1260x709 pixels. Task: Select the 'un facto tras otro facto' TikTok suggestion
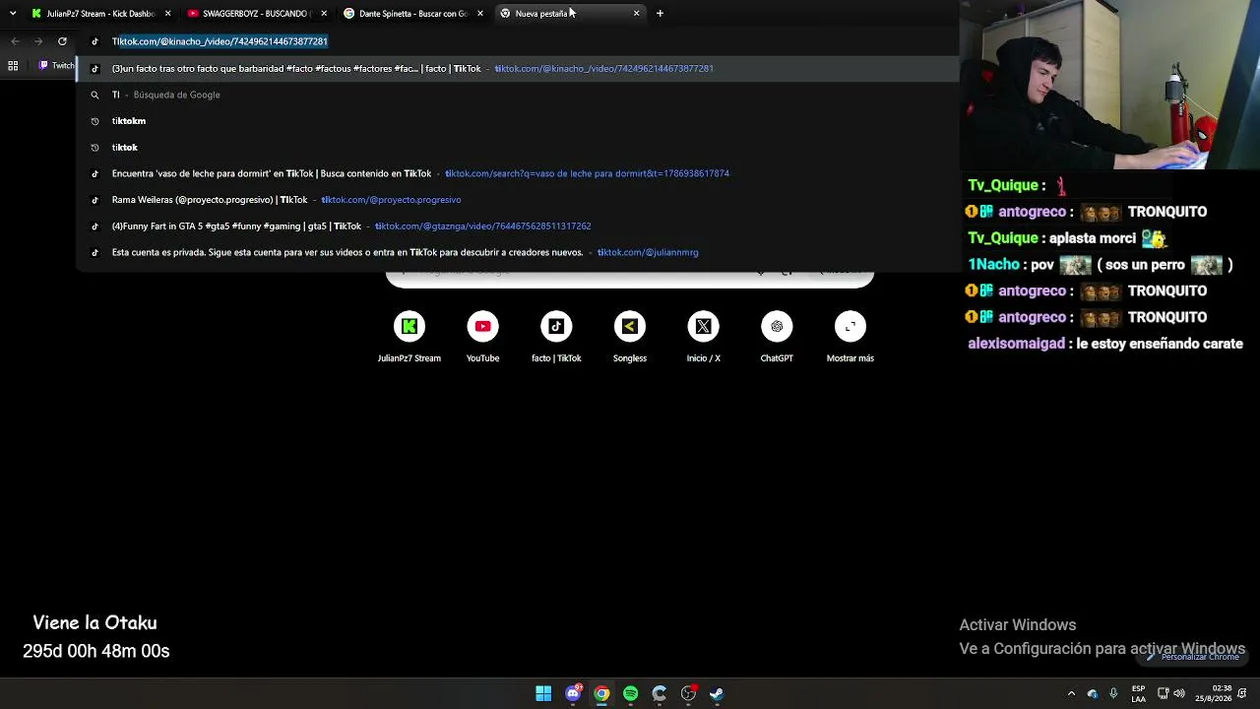517,69
